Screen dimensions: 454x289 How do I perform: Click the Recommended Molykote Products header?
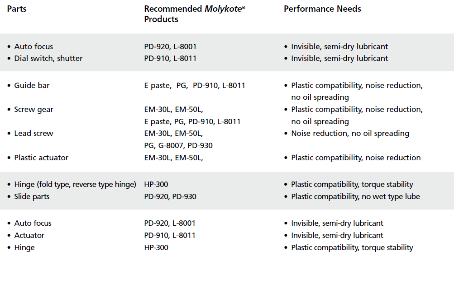click(194, 14)
